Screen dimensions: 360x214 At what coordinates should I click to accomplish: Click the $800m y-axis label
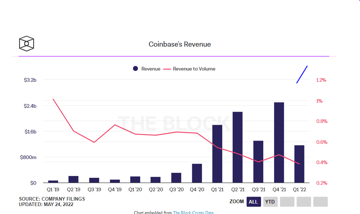[28, 157]
